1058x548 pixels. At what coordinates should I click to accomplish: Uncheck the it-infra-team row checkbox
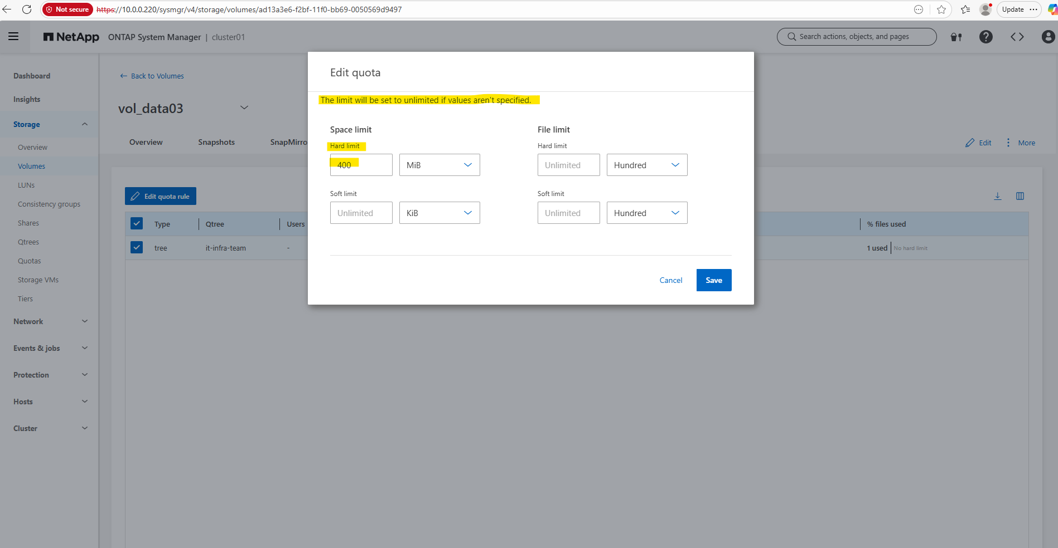(x=137, y=248)
